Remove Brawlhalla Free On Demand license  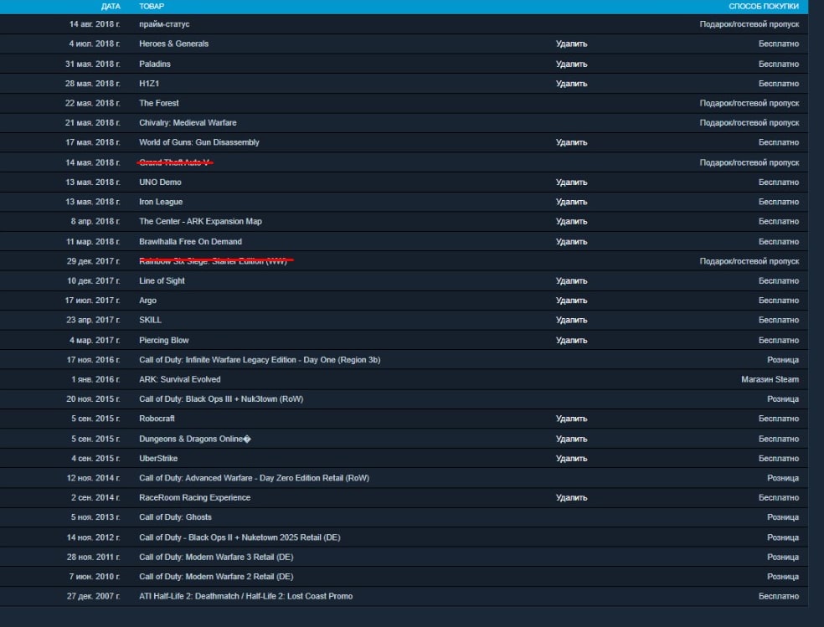point(571,242)
